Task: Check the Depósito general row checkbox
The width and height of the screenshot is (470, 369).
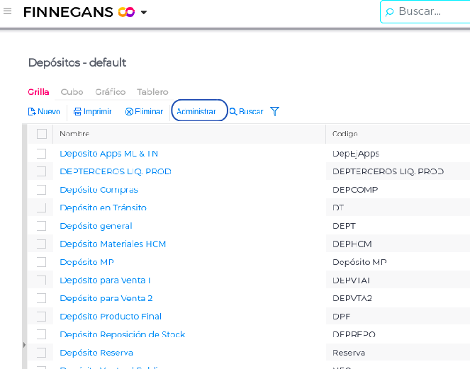Action: (41, 226)
